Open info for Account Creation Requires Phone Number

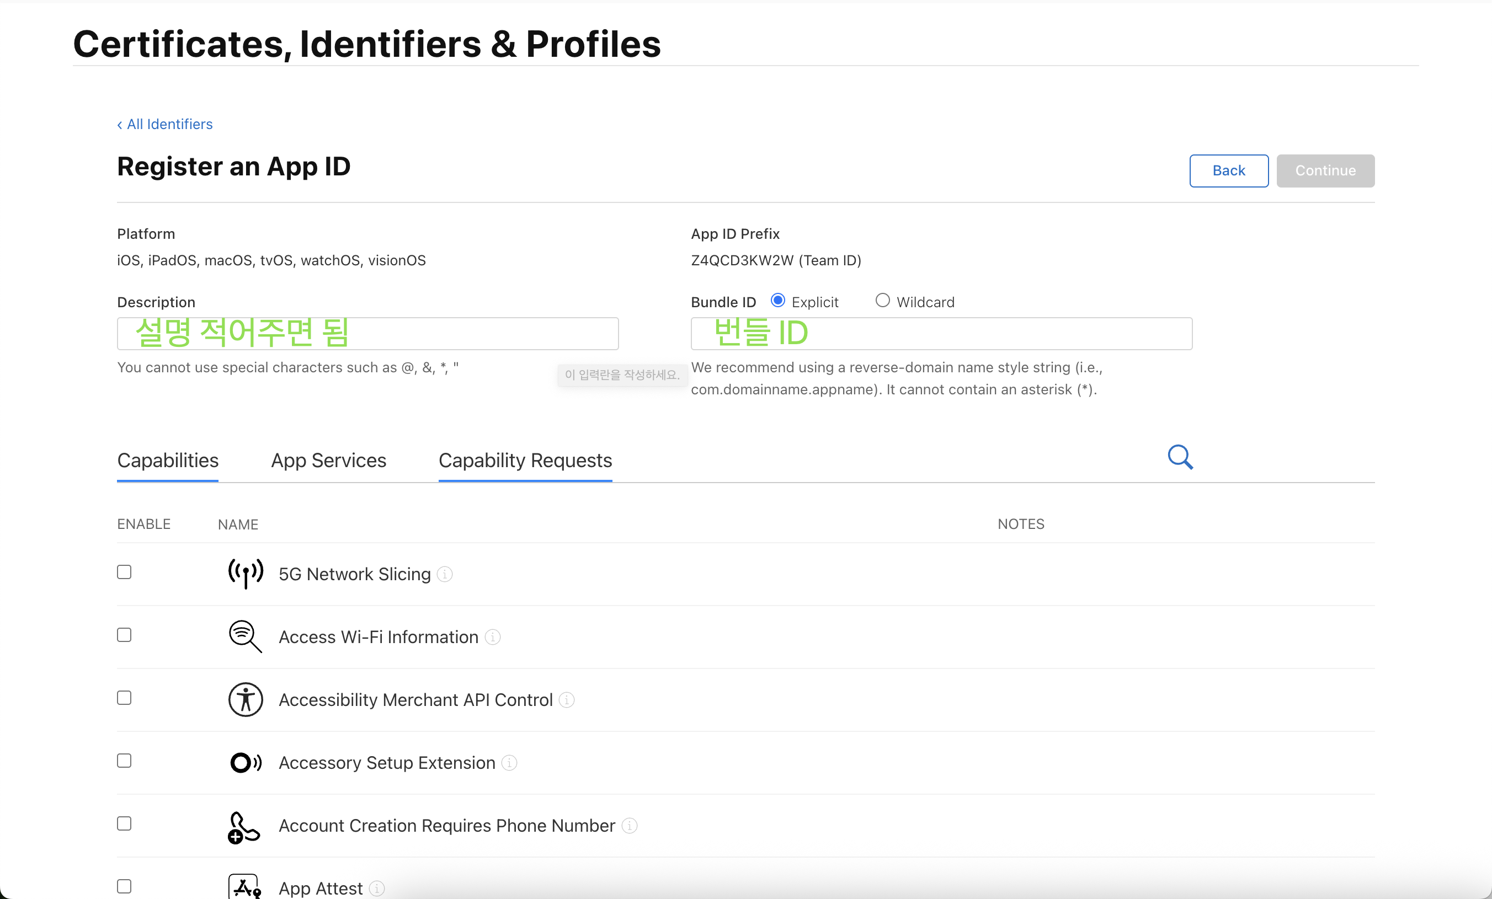[x=630, y=826]
